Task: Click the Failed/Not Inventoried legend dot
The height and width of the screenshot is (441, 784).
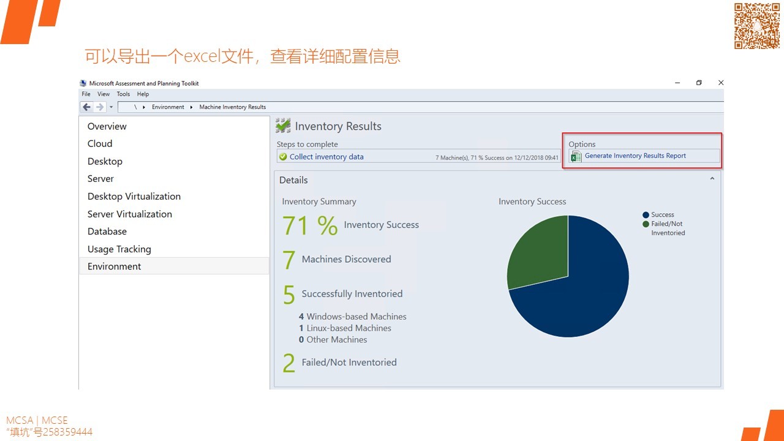Action: [646, 224]
